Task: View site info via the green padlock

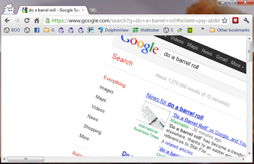Action: [48, 21]
